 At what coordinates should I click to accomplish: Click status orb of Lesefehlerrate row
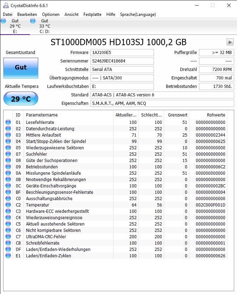point(8,122)
